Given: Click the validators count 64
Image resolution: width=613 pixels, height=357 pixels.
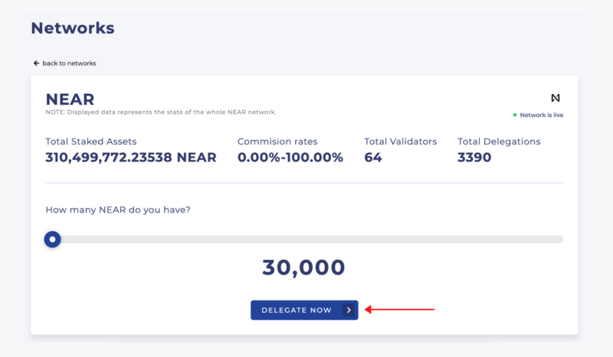Looking at the screenshot, I should [x=373, y=157].
